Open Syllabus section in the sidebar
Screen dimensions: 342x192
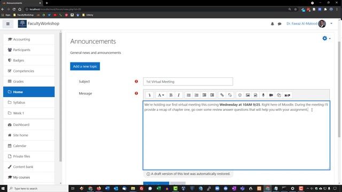pos(29,102)
